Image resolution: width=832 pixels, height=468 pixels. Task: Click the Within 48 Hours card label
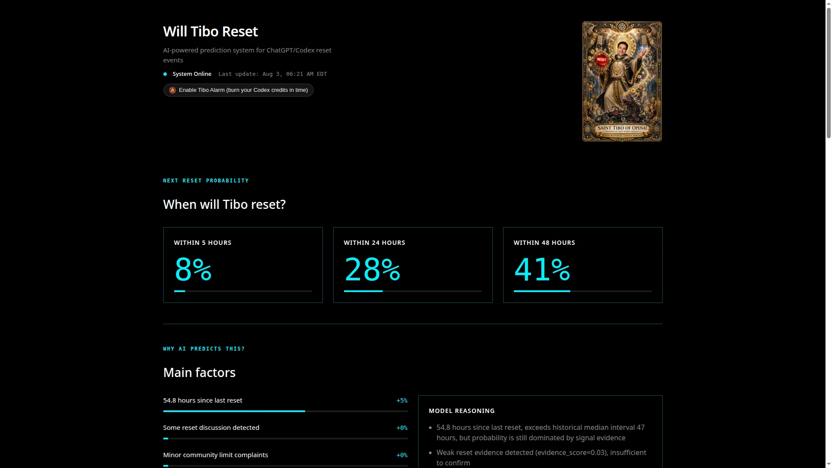(545, 243)
